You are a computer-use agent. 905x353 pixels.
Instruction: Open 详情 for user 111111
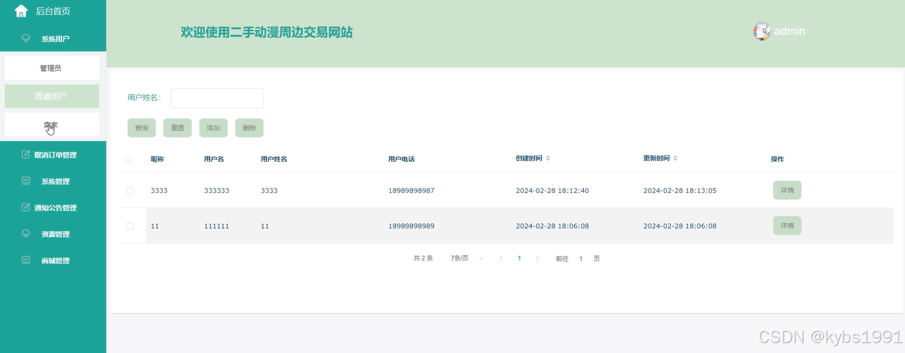[787, 225]
